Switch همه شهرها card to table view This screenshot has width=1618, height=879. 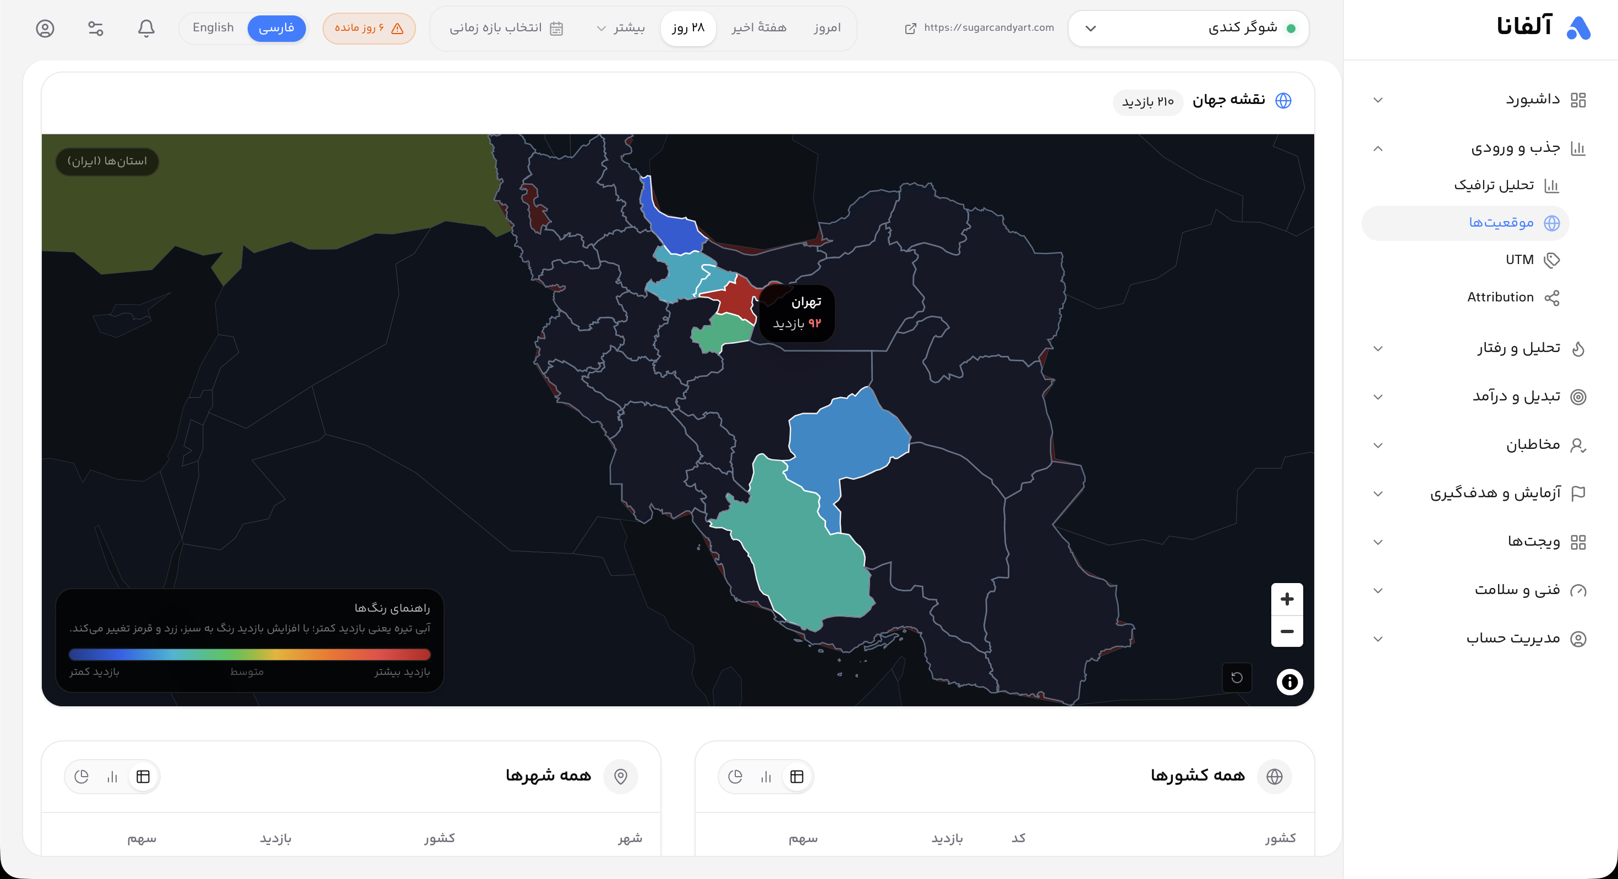coord(143,777)
